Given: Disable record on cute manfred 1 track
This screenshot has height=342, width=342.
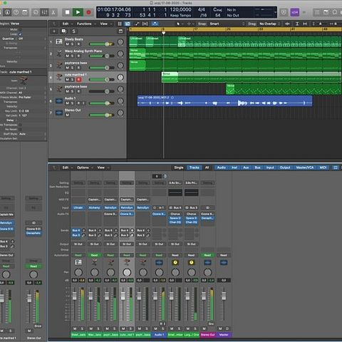Looking at the screenshot, I should [x=78, y=80].
